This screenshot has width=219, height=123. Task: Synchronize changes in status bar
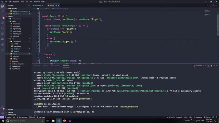(14, 117)
